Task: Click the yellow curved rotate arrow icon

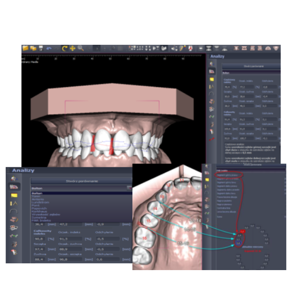Action: 65,48
